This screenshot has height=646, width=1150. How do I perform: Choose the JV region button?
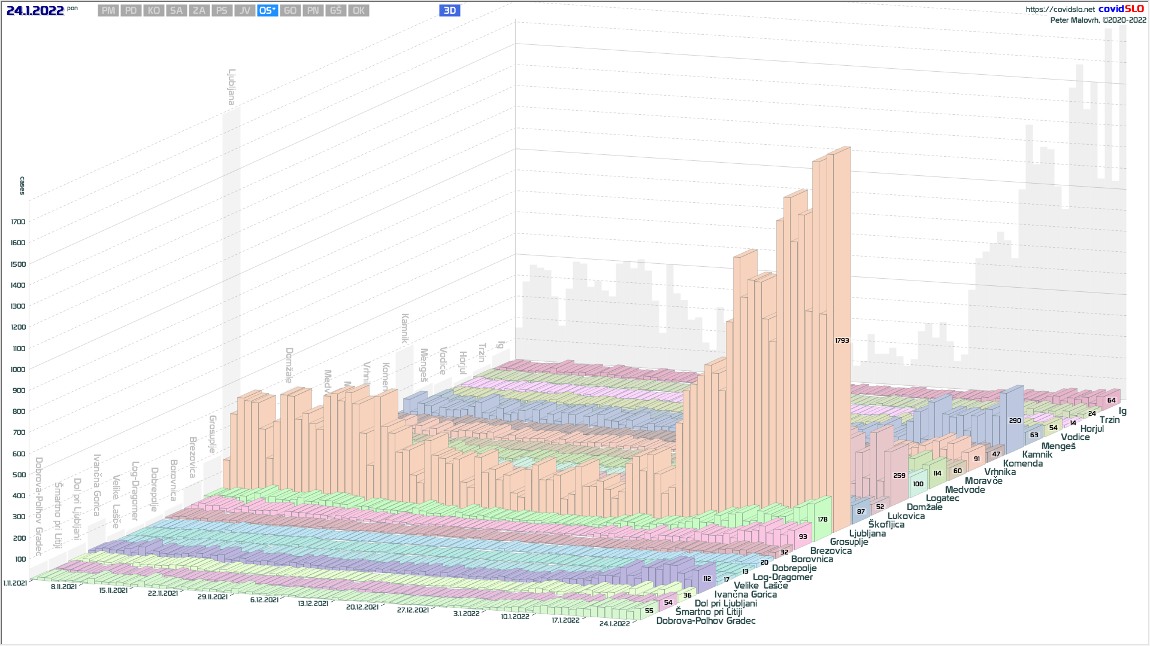click(244, 11)
